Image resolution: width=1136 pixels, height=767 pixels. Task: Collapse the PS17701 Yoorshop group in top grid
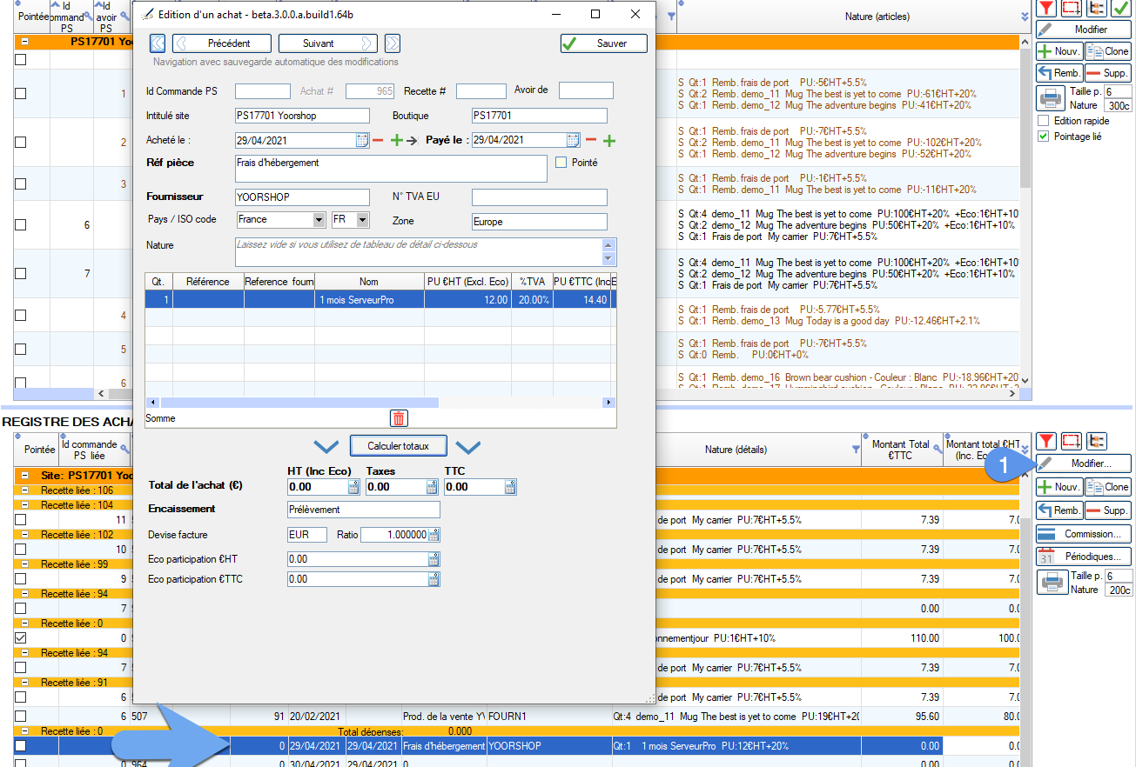[25, 41]
